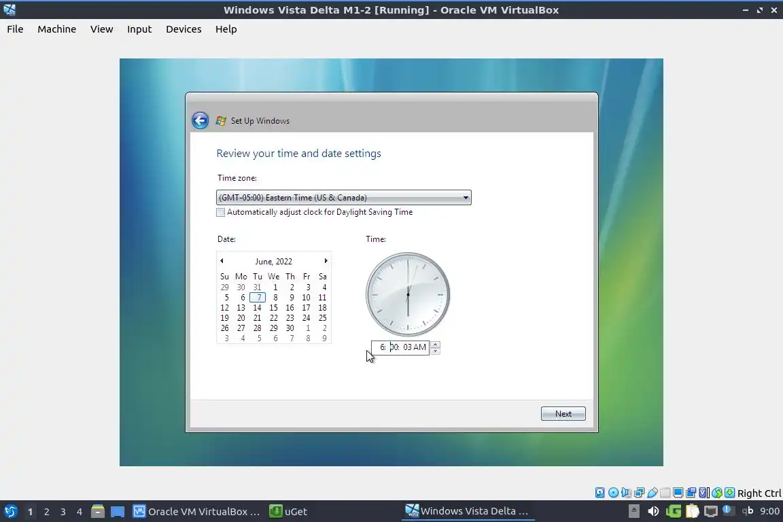Click the USB devices indicator in VirtualBox status bar

click(652, 493)
